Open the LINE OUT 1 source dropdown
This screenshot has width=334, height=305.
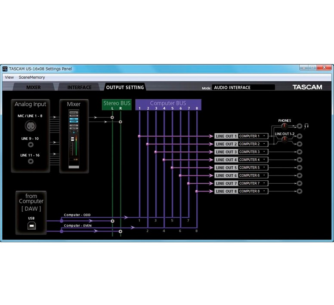tap(253, 136)
